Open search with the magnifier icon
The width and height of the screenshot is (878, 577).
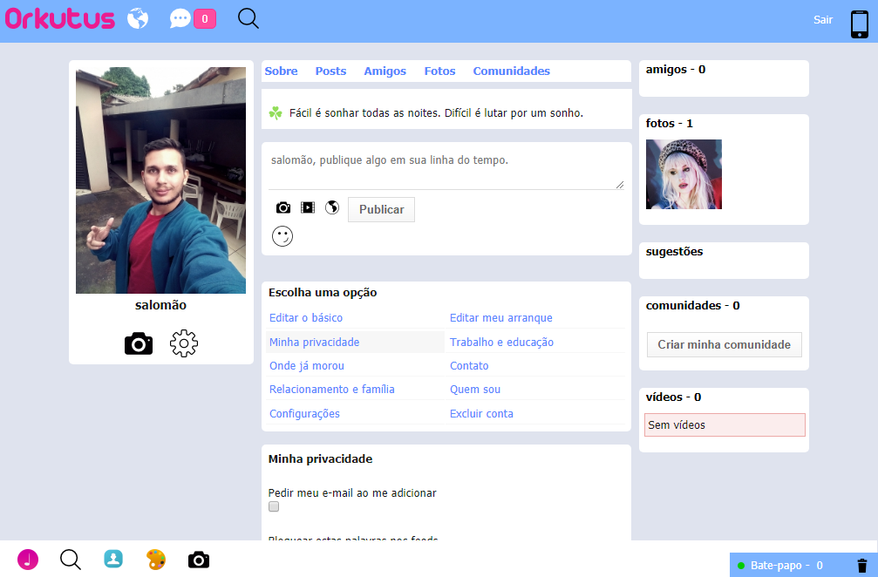coord(248,17)
